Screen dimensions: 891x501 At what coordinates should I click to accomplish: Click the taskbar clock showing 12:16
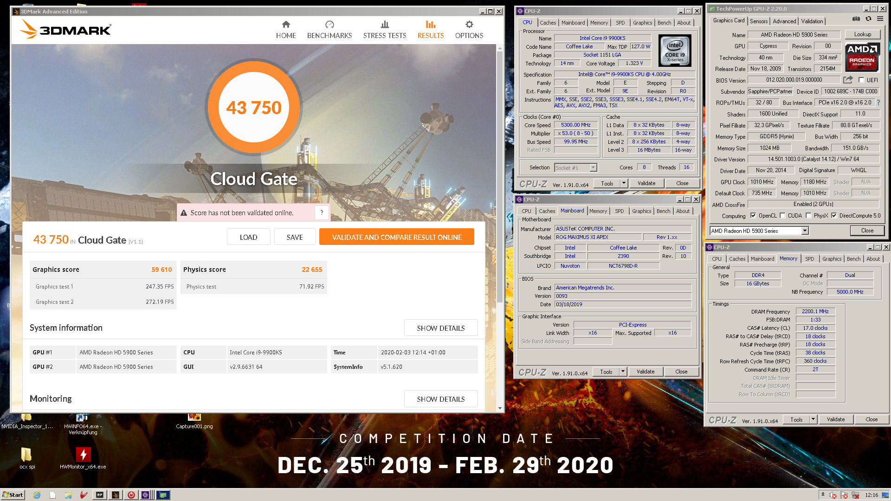point(872,495)
